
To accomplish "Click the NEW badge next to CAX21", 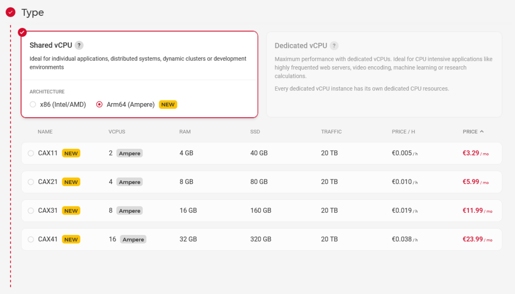I will [71, 182].
